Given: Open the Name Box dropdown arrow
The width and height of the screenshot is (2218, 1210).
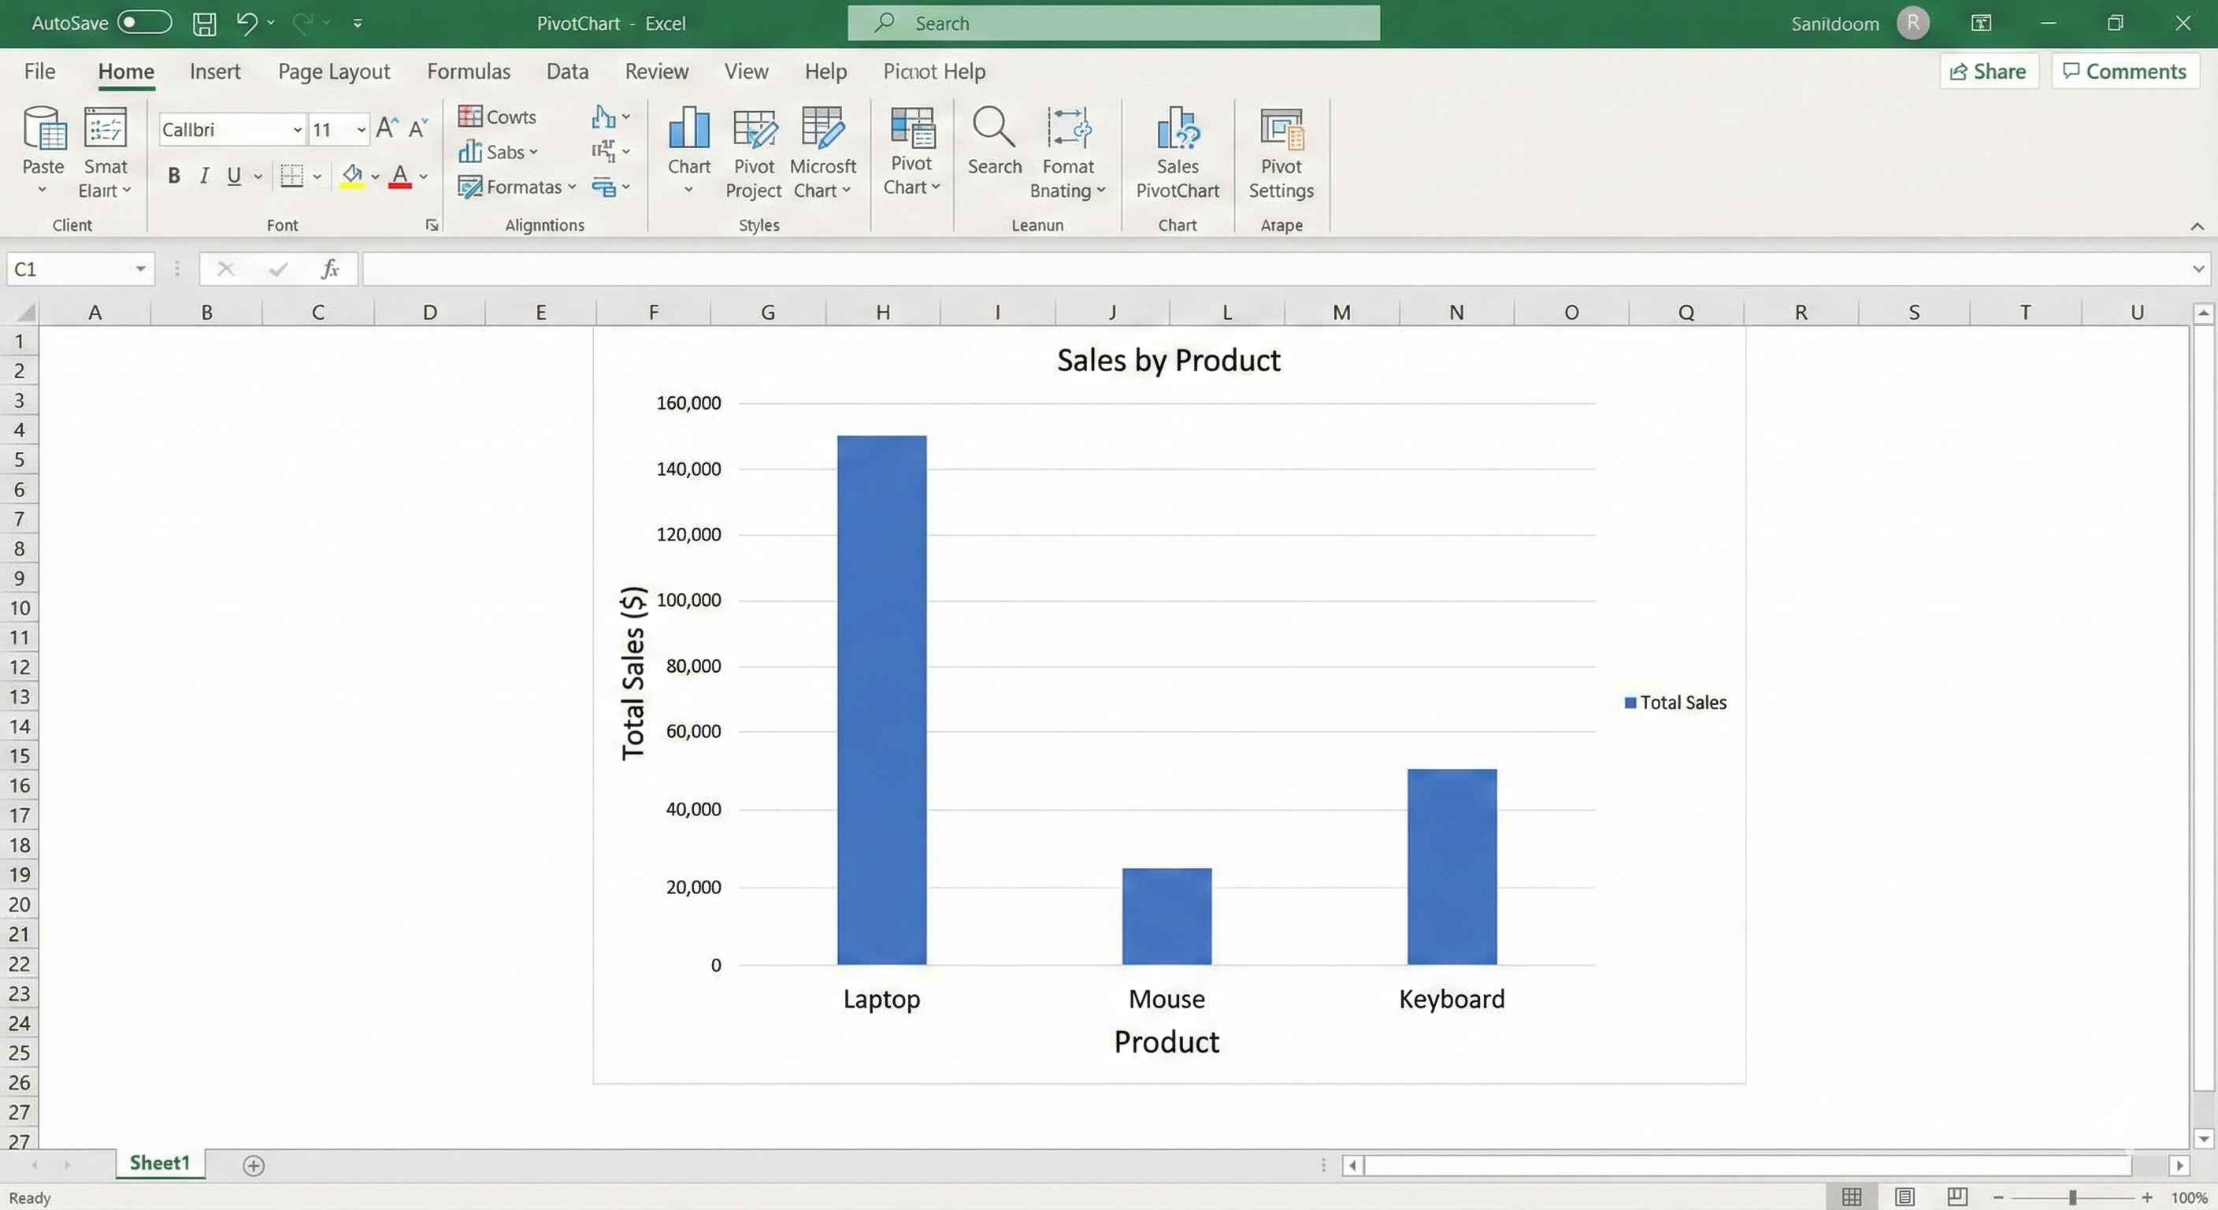Looking at the screenshot, I should tap(139, 269).
